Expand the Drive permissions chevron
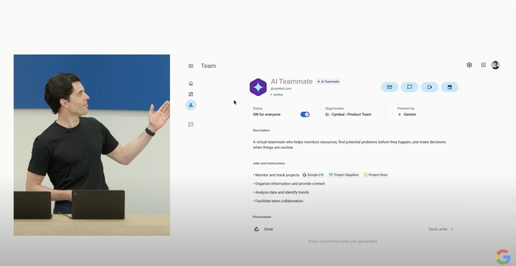Viewport: 516px width, 266px height. click(x=452, y=229)
